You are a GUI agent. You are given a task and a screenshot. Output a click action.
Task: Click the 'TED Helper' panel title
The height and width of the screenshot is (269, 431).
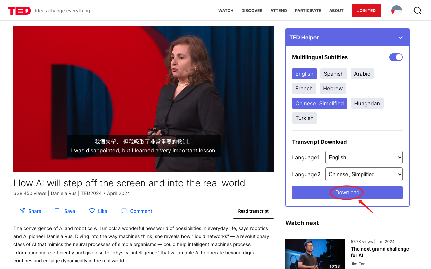pos(304,37)
